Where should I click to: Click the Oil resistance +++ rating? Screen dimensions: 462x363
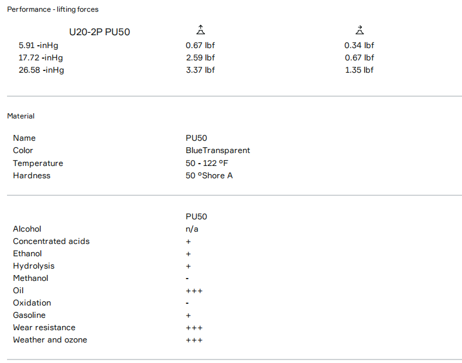tap(194, 291)
